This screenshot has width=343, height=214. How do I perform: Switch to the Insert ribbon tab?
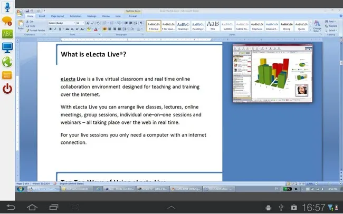(42, 16)
